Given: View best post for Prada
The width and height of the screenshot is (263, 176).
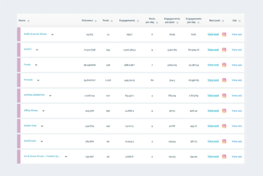Looking at the screenshot, I should point(213,65).
